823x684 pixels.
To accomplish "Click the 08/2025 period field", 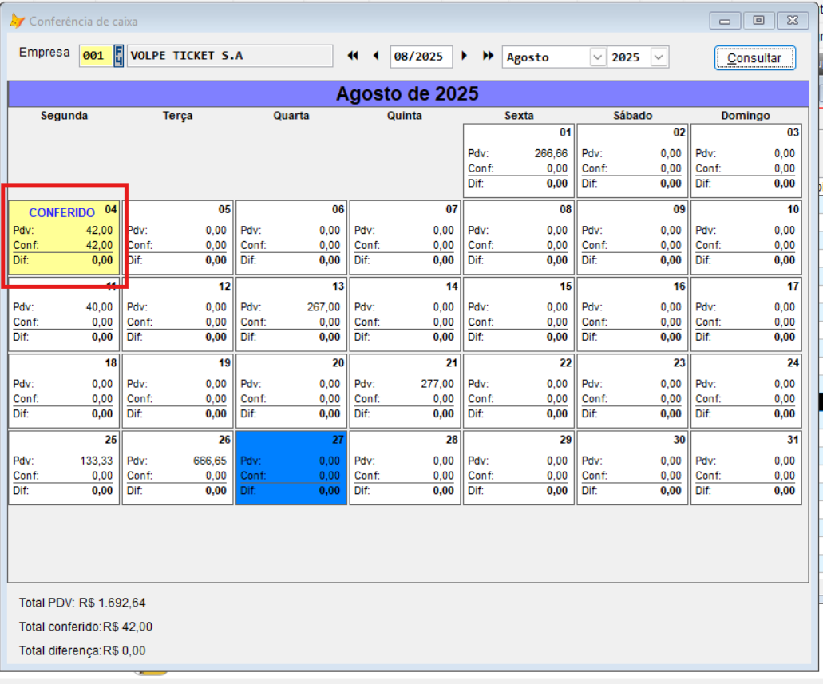I will point(420,57).
